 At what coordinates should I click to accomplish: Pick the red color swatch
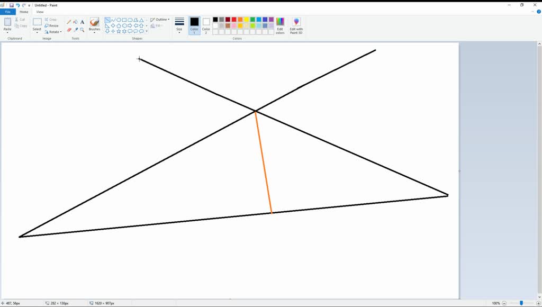click(x=234, y=20)
